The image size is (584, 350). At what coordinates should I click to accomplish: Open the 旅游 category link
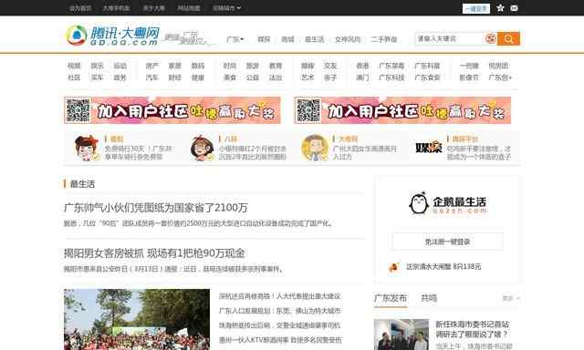tap(253, 66)
